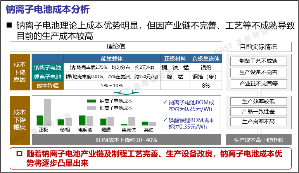The height and width of the screenshot is (173, 299).
Task: Select the green 电解液 bar
Action: tap(82, 120)
